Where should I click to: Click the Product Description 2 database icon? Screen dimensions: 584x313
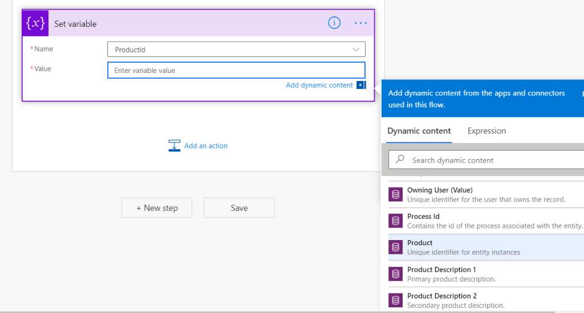tap(396, 300)
